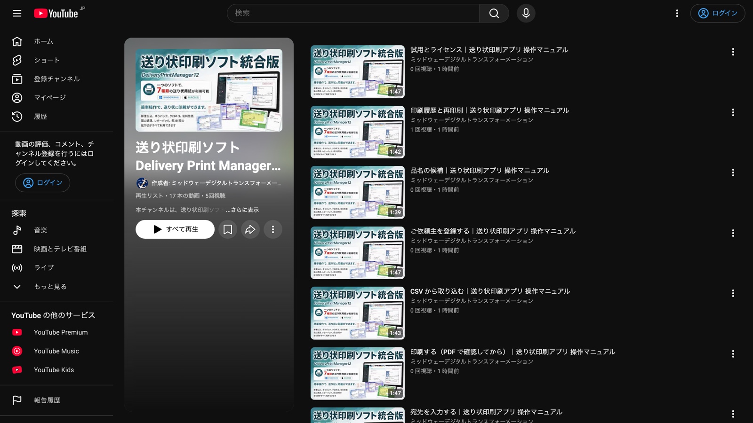The image size is (753, 423).
Task: Open options menu for 品名の候補 video
Action: (x=733, y=172)
